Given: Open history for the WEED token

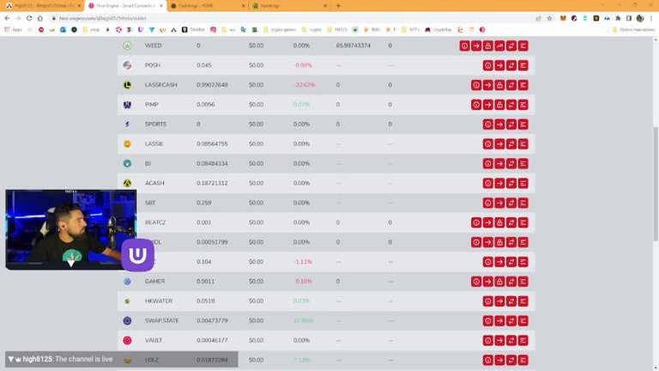Looking at the screenshot, I should click(x=464, y=46).
